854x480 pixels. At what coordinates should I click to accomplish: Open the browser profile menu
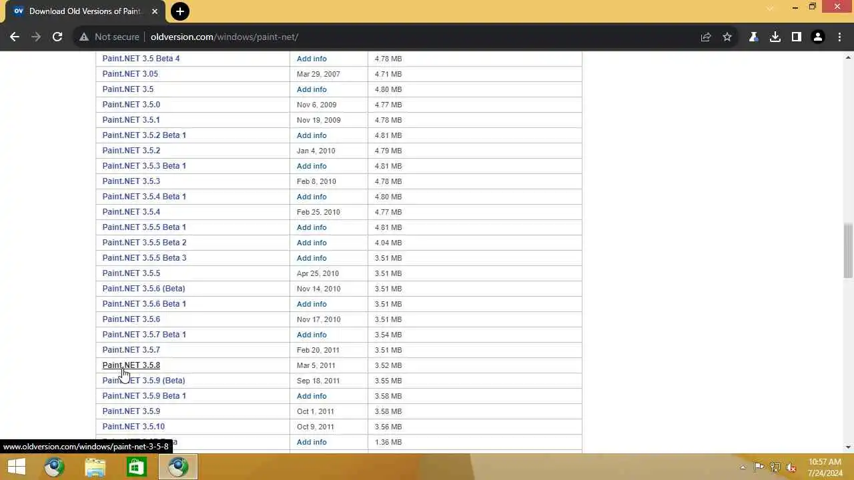point(818,37)
